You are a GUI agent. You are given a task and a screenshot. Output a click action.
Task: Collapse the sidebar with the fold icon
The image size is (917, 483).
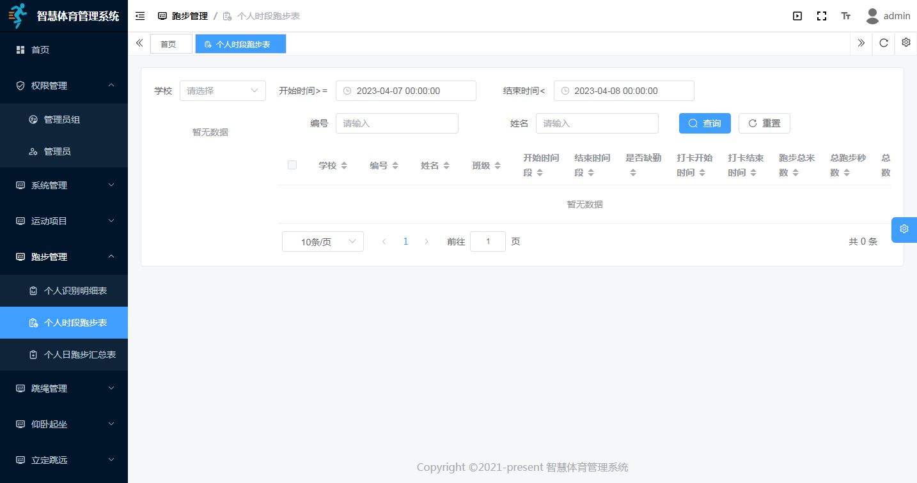(x=140, y=16)
